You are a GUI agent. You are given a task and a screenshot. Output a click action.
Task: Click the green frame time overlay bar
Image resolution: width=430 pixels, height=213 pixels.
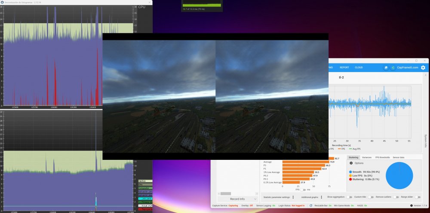pos(202,5)
